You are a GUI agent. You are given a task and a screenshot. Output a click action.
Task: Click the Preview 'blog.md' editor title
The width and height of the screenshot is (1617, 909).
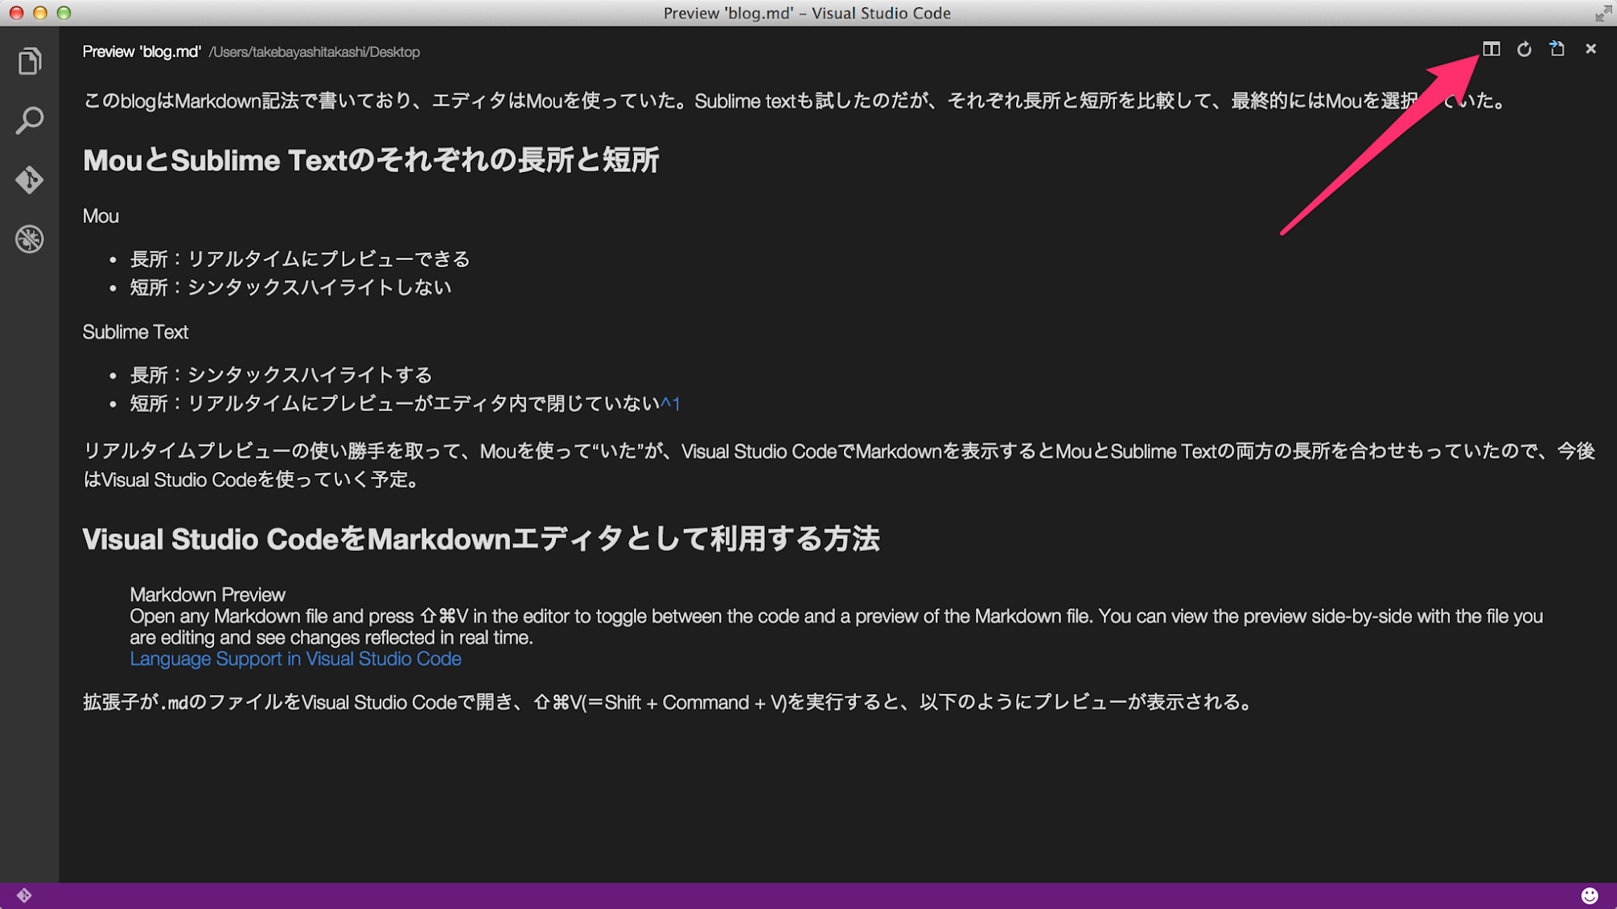[x=142, y=52]
